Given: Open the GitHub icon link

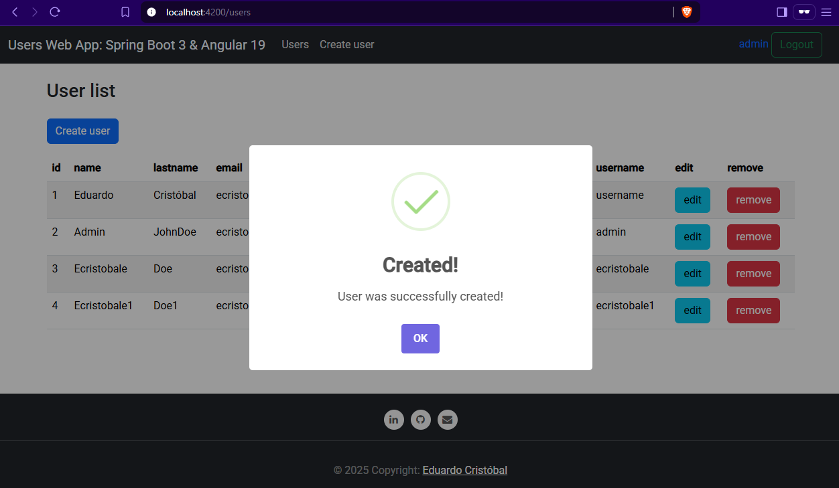Looking at the screenshot, I should click(x=421, y=420).
